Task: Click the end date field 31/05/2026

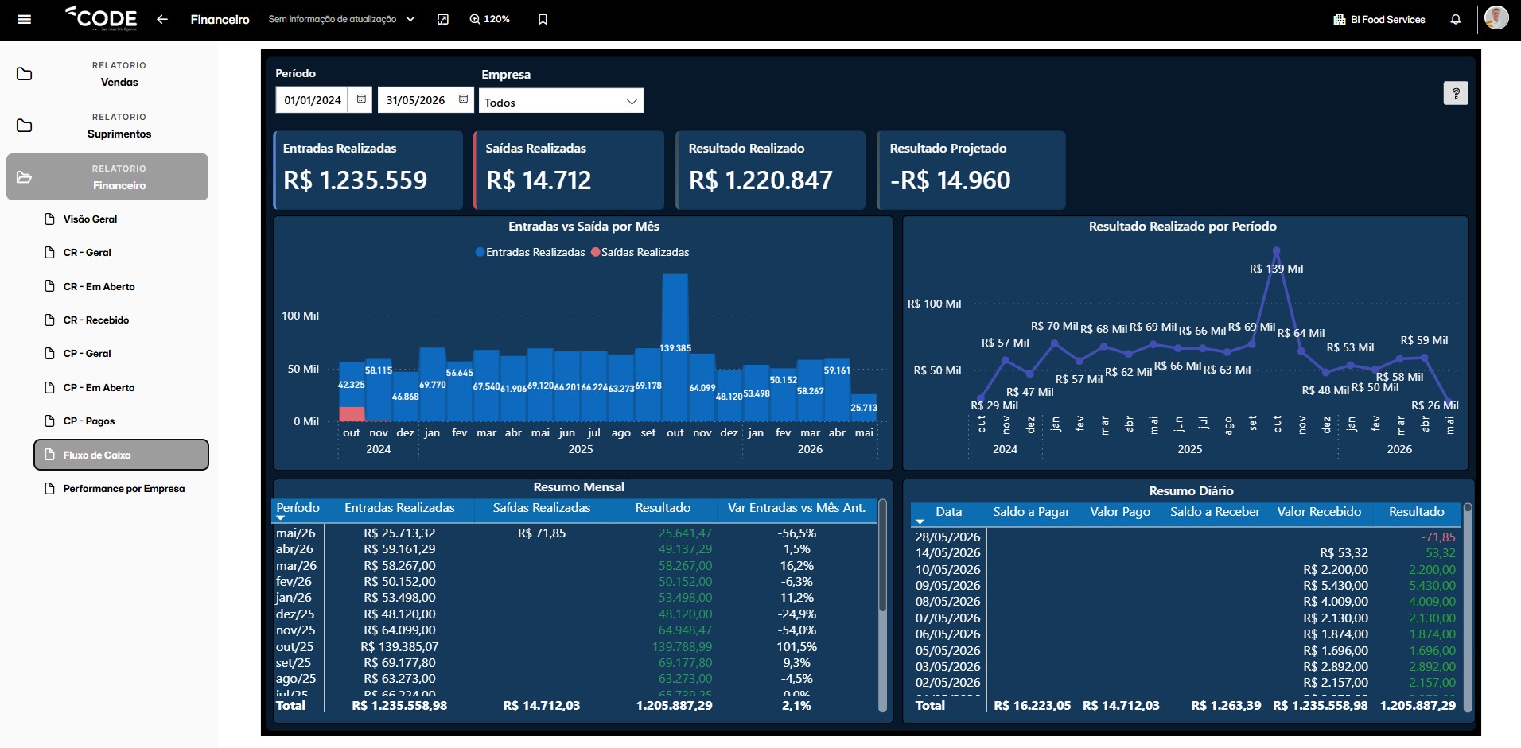Action: (415, 100)
